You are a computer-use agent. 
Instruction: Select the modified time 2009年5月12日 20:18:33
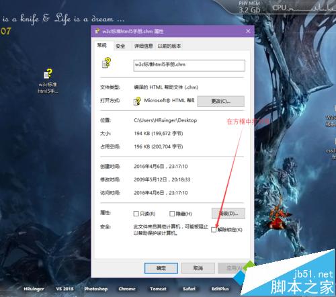click(162, 179)
